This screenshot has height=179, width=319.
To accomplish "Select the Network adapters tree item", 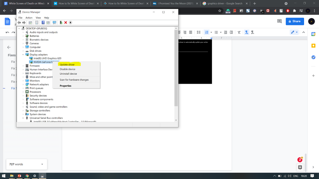I will point(39,85).
